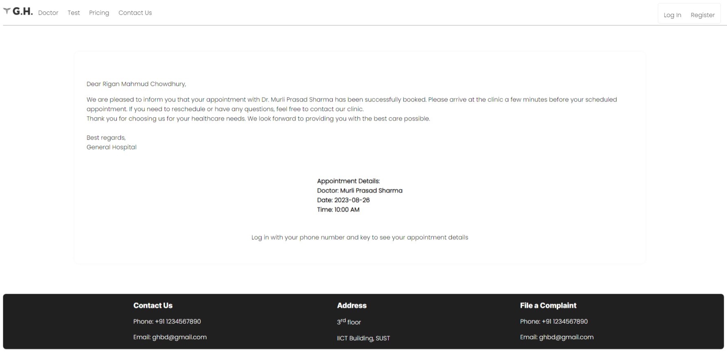This screenshot has width=727, height=364.
Task: Click the appointment date 2023-08-26
Action: click(352, 200)
